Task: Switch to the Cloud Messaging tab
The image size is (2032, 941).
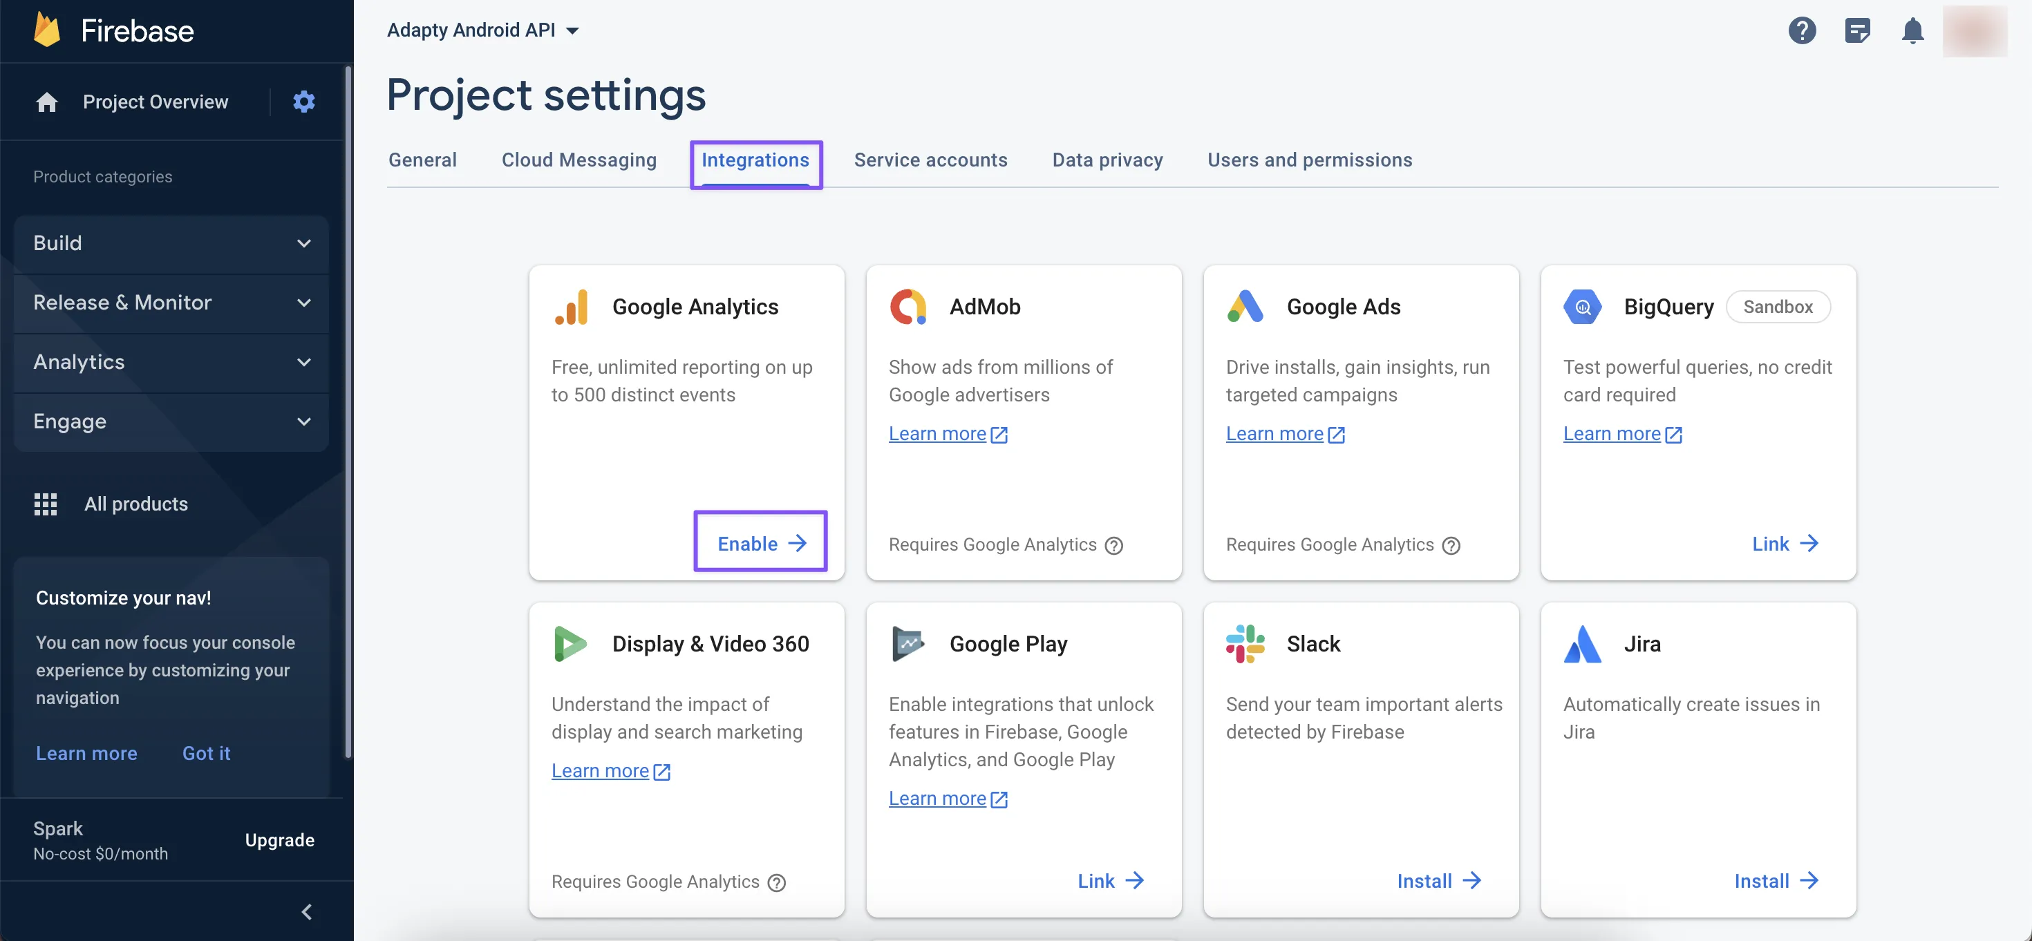Action: point(578,160)
